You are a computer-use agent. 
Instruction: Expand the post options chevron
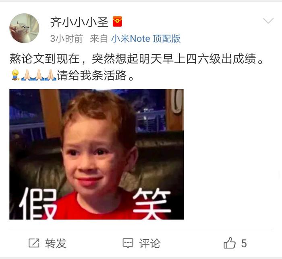click(x=268, y=21)
